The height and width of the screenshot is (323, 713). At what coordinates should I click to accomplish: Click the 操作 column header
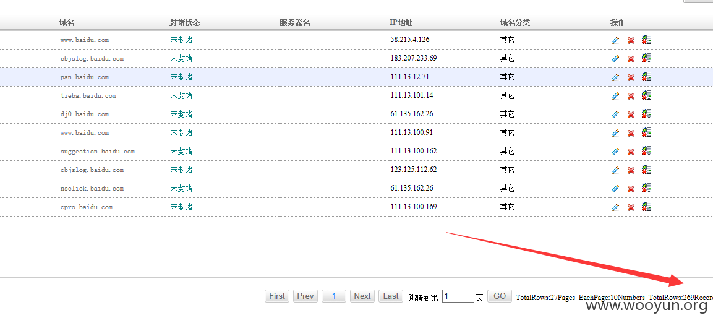[618, 23]
